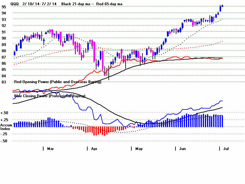Click the date range 2/10/14-7/2/14
Viewport: 245px width, 184px height.
coord(40,4)
